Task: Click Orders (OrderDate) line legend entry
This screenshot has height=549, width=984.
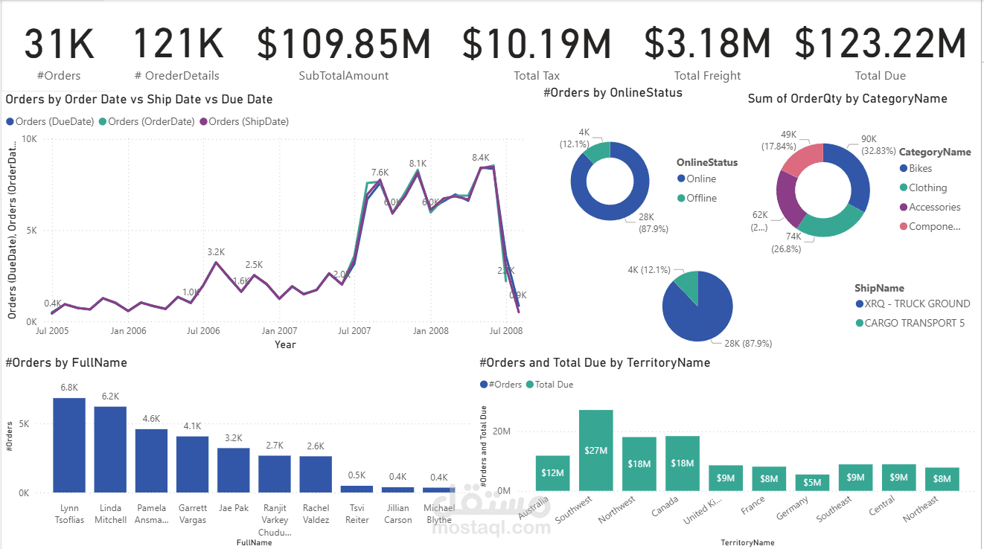Action: point(147,121)
